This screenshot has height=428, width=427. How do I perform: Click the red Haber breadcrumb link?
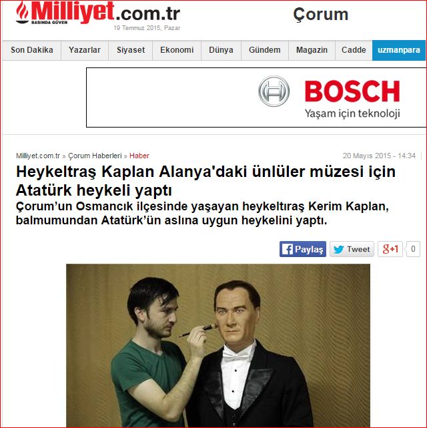coord(139,156)
